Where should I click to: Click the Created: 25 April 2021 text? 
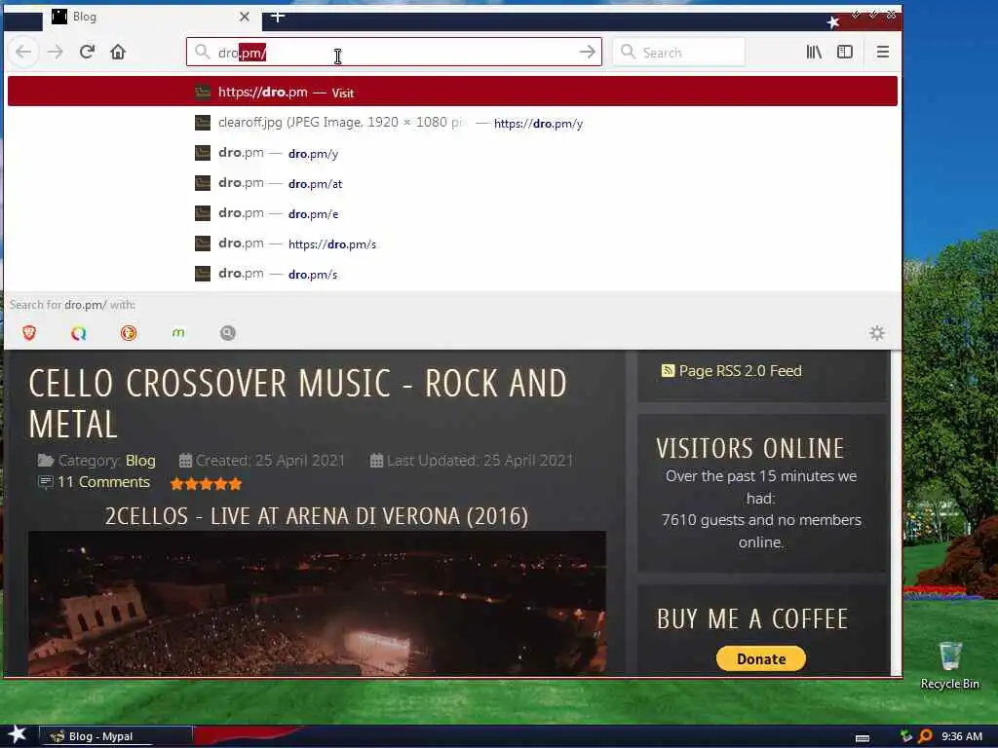click(x=270, y=461)
